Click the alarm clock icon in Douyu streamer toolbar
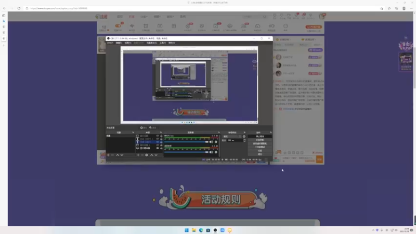This screenshot has width=416, height=234. (146, 26)
